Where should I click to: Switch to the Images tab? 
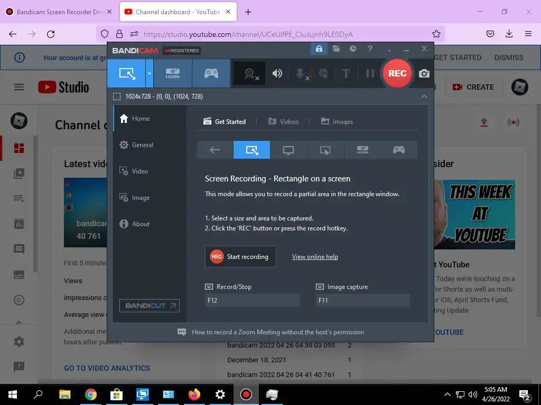coord(337,122)
